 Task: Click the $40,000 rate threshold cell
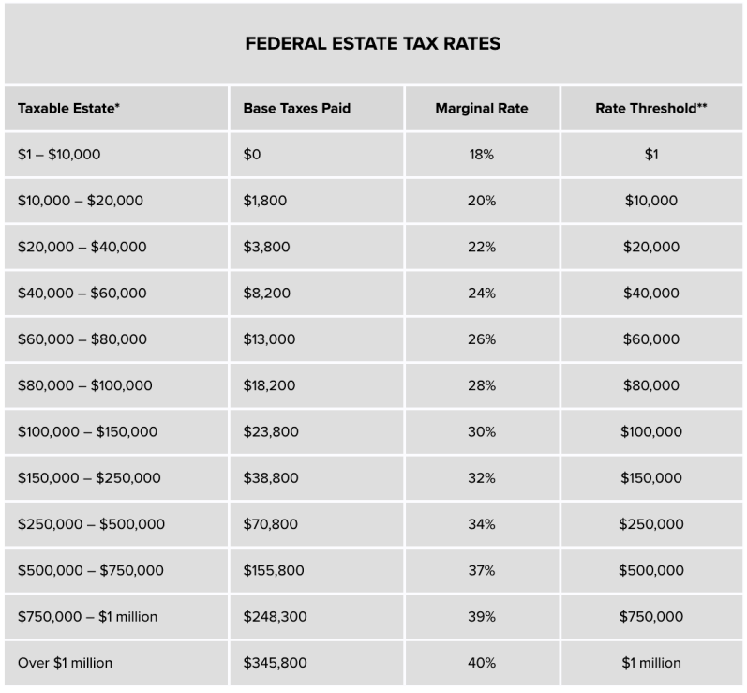tap(651, 294)
